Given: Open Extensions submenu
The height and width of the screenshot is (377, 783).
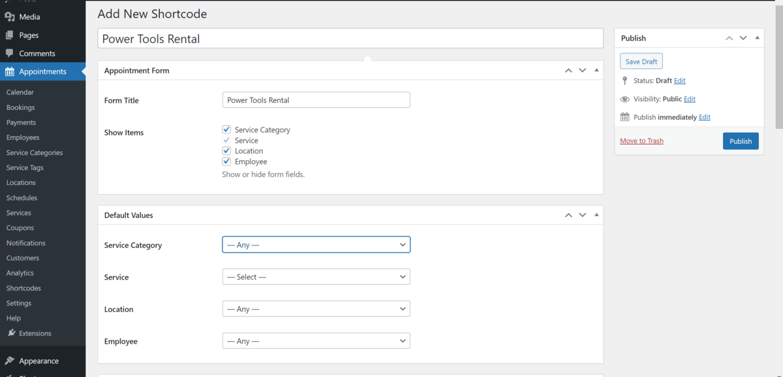Looking at the screenshot, I should tap(35, 333).
